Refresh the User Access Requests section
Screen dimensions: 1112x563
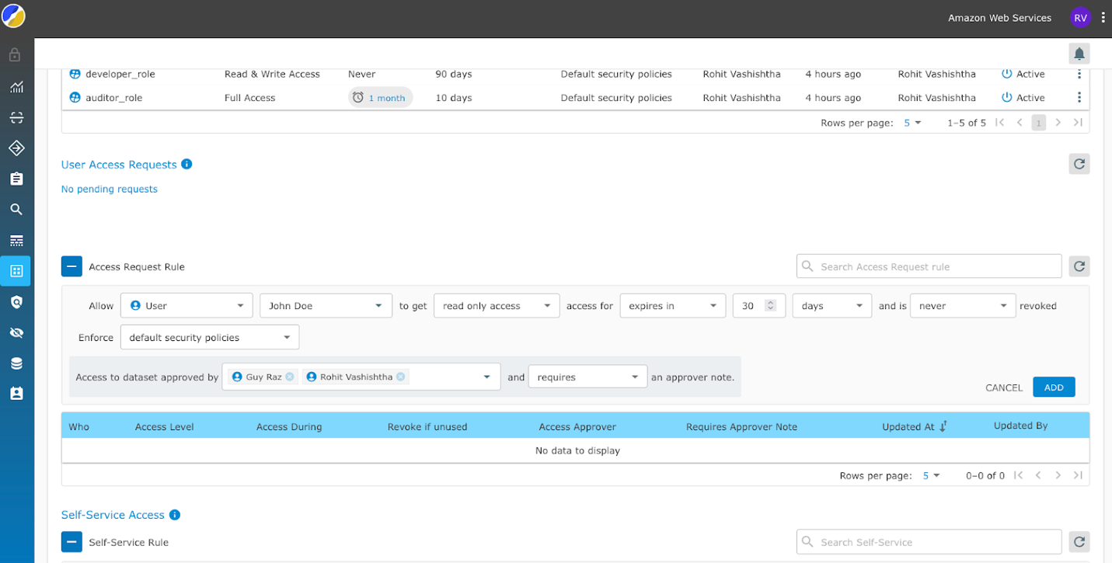point(1079,164)
